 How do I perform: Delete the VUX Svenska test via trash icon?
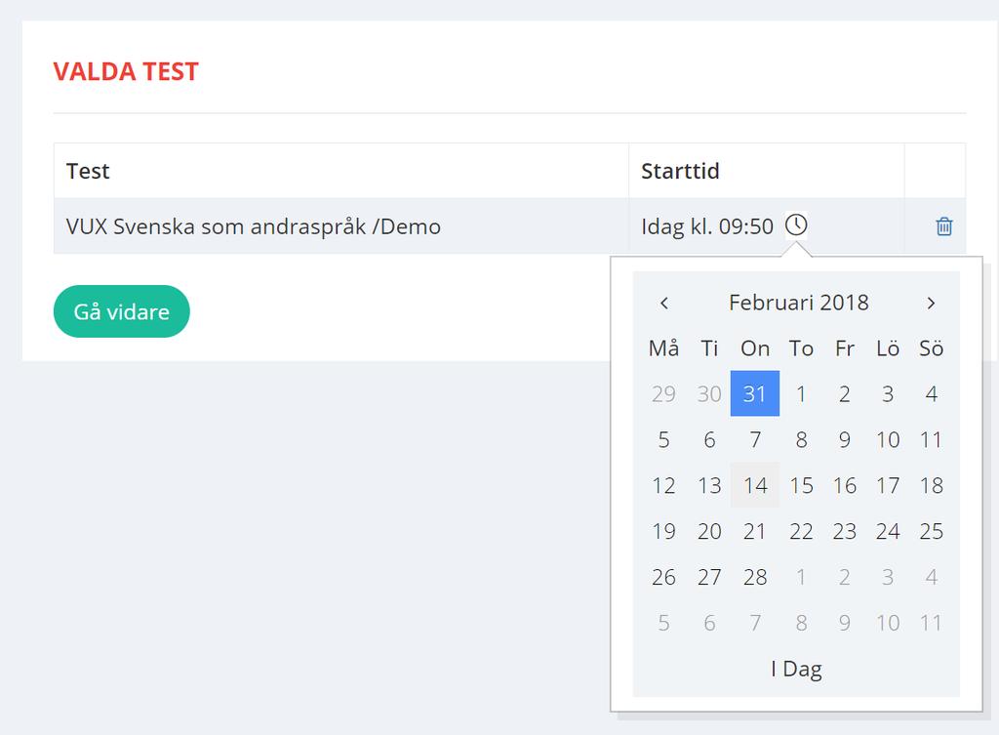[x=944, y=226]
